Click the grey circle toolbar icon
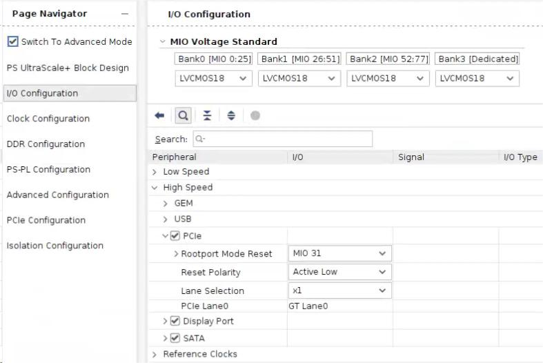 [x=255, y=116]
